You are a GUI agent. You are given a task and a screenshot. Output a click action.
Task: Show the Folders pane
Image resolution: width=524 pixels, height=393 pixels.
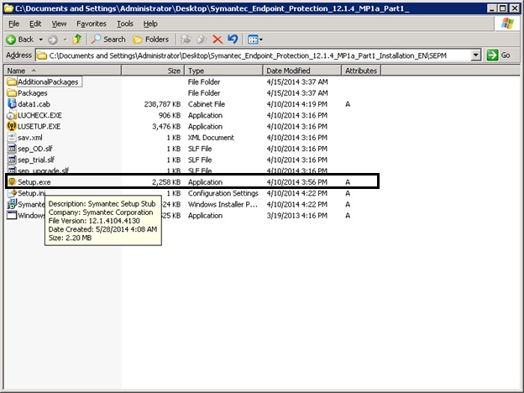tap(150, 39)
